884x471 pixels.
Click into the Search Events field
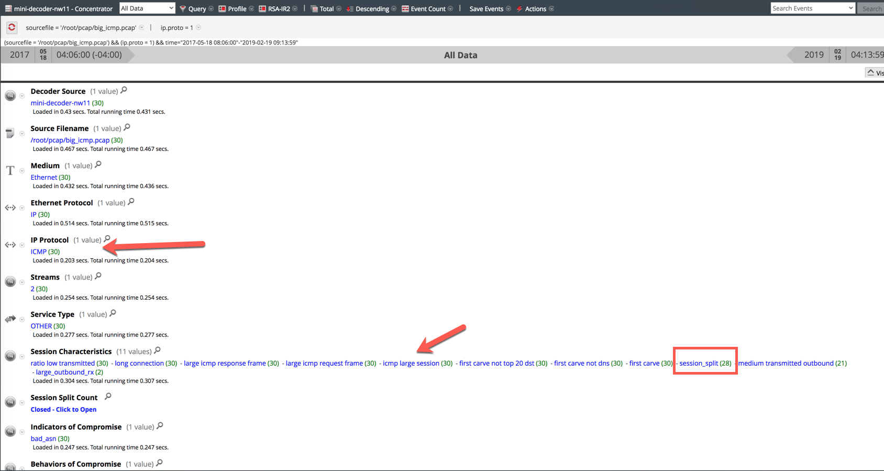click(808, 8)
